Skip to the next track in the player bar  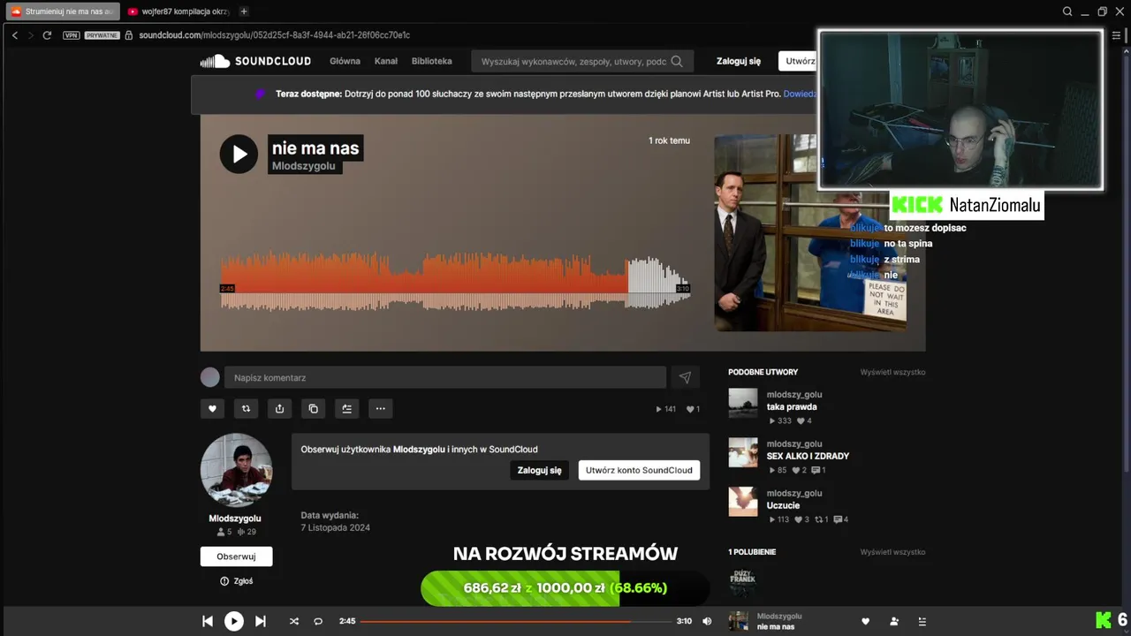[260, 621]
